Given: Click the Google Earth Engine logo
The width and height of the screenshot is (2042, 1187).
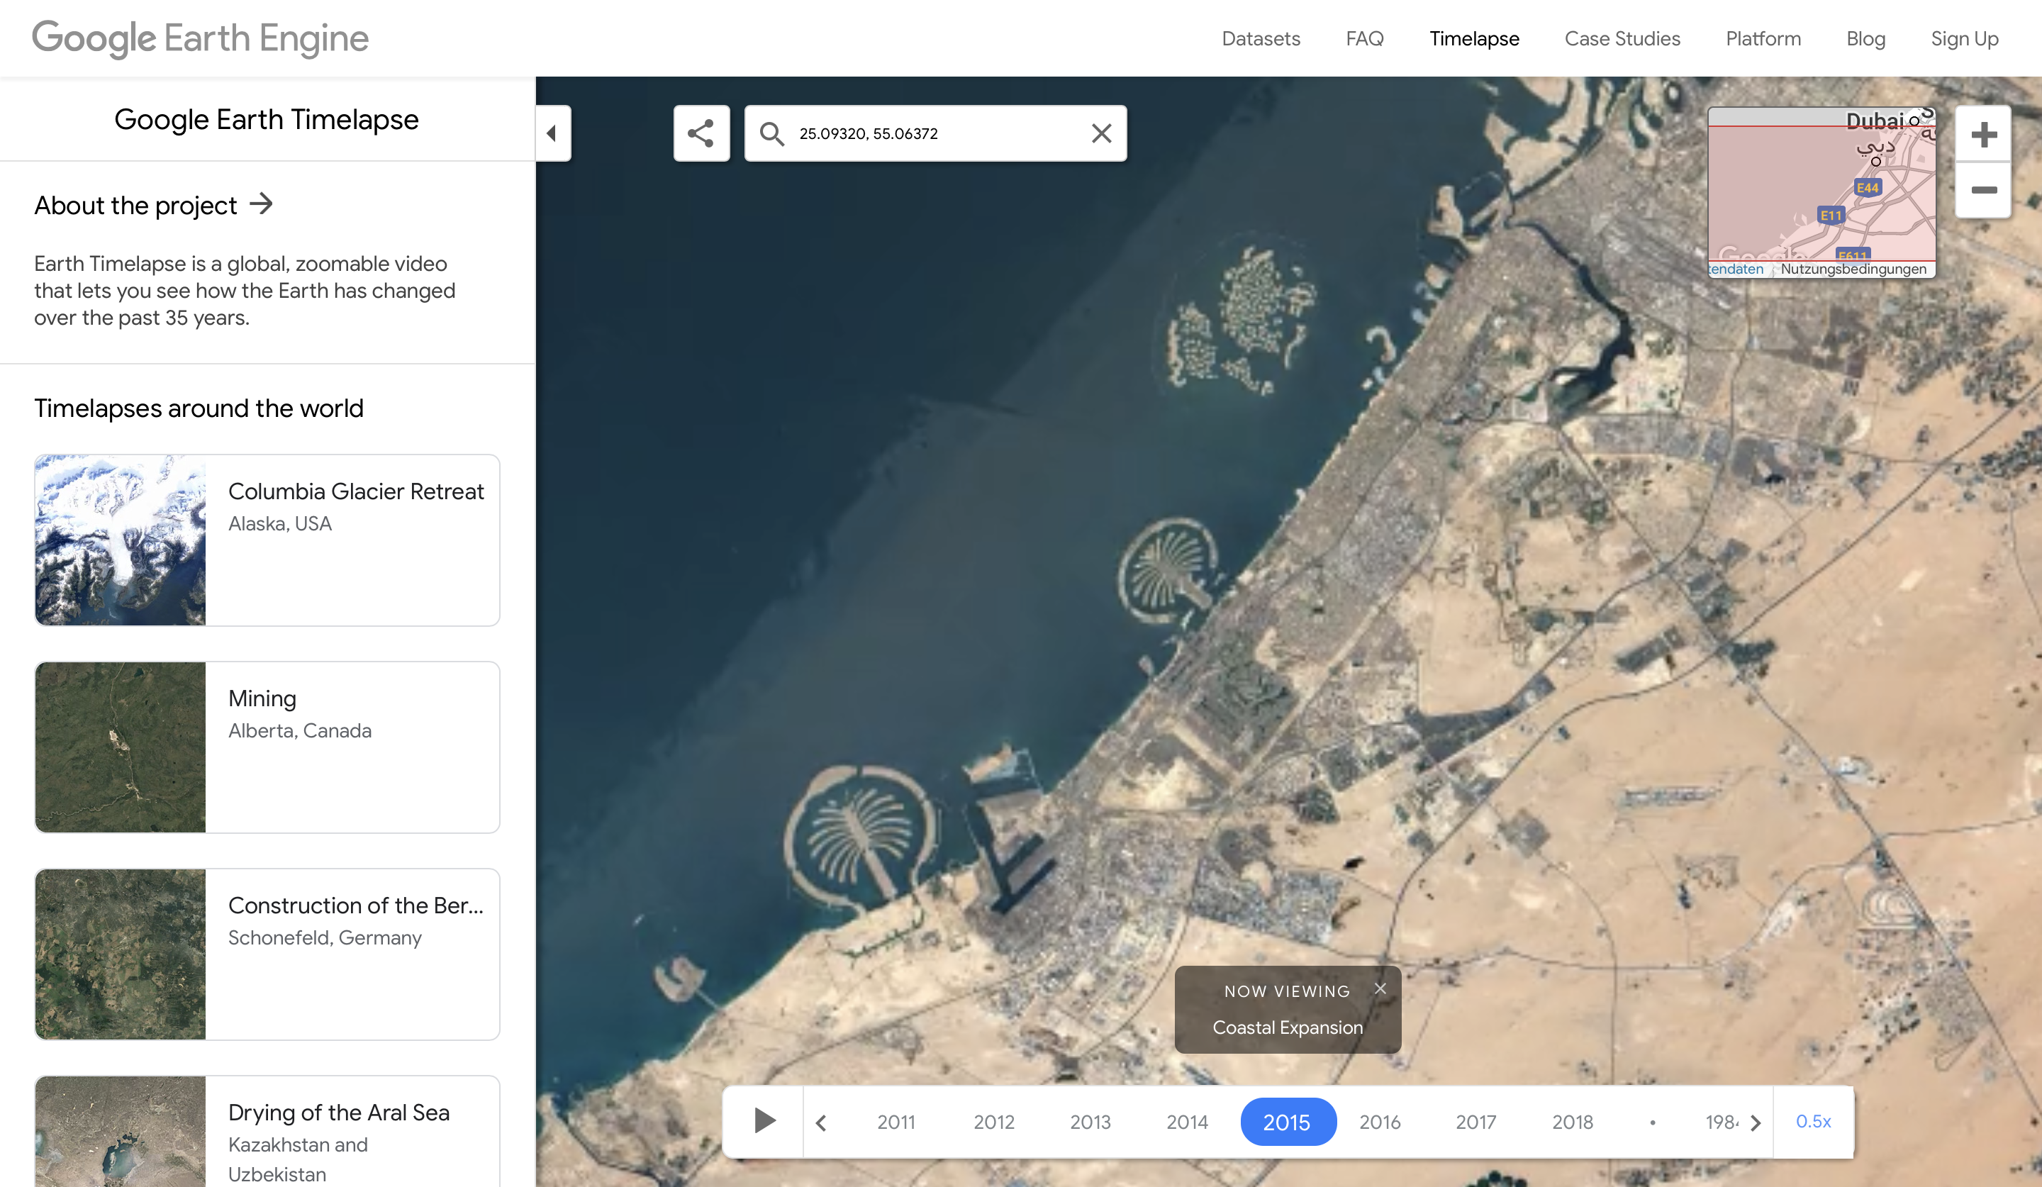Looking at the screenshot, I should point(200,38).
